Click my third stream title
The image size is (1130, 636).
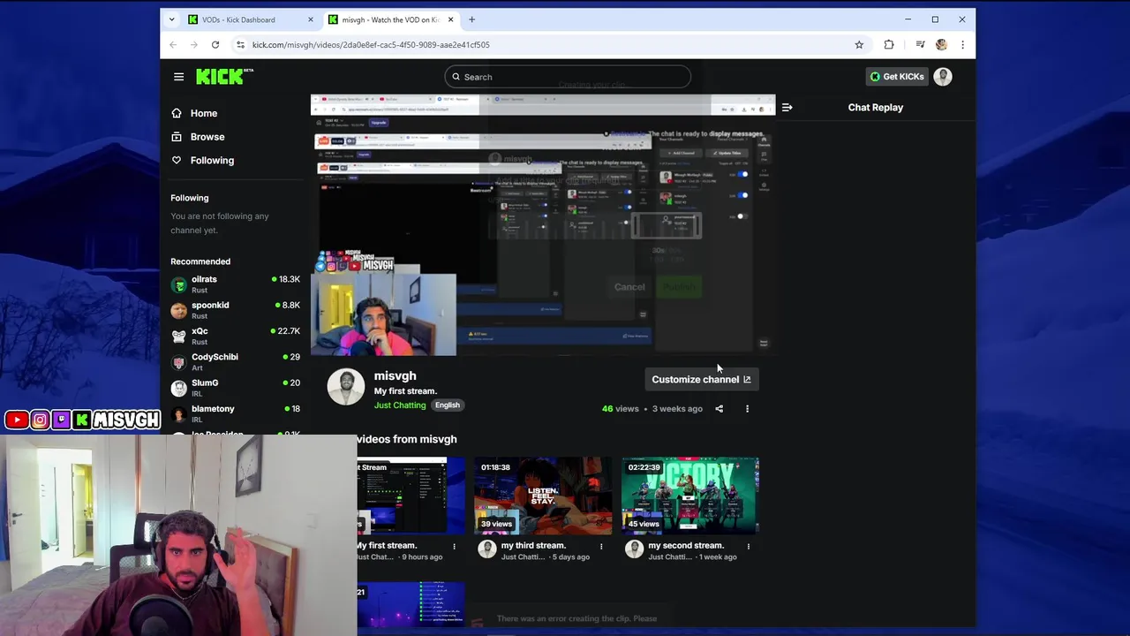pos(533,546)
